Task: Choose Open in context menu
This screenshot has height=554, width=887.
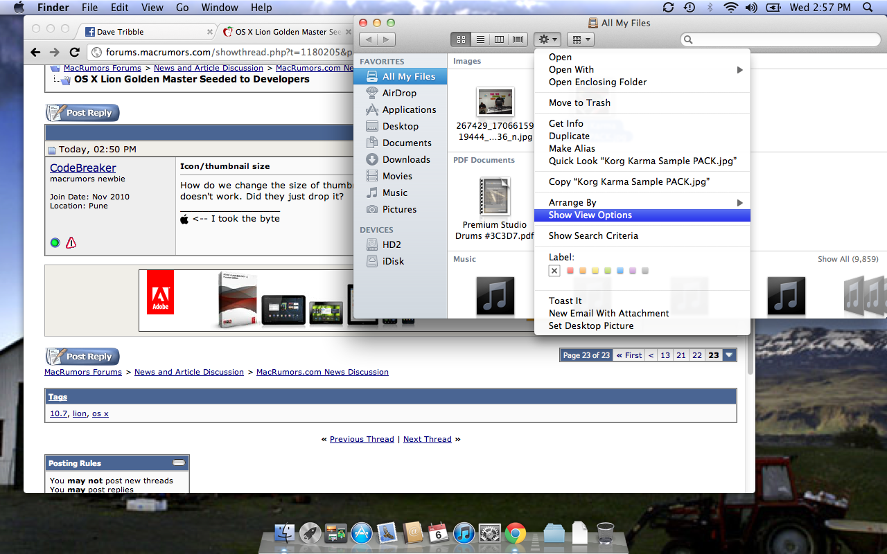Action: click(x=642, y=57)
